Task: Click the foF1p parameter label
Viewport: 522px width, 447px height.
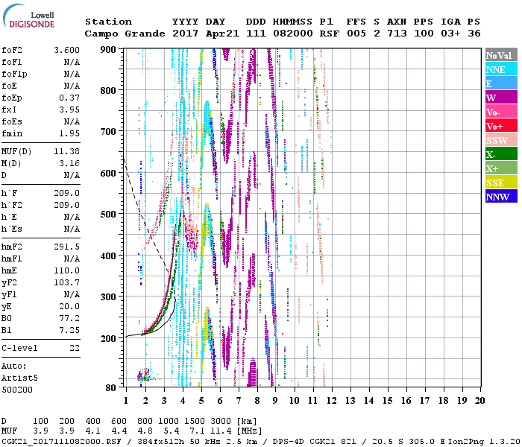Action: pos(14,74)
